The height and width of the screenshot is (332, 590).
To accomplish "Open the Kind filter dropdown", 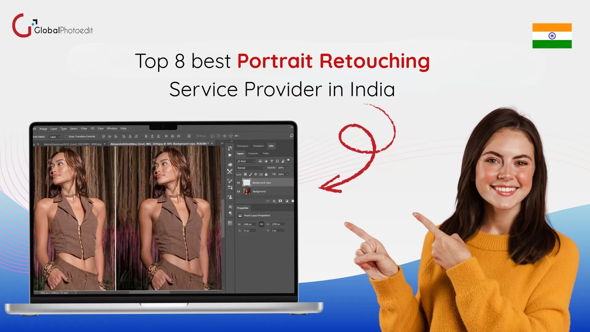I will 246,161.
